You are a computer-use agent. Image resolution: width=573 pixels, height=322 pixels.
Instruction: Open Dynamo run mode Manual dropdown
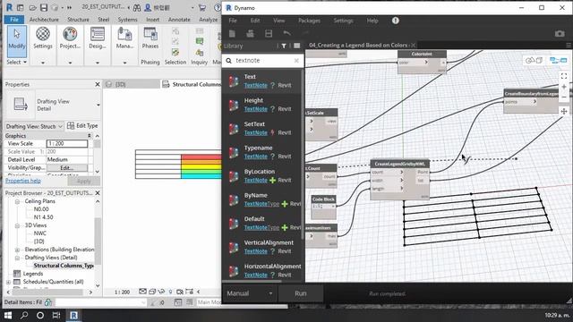(x=250, y=293)
